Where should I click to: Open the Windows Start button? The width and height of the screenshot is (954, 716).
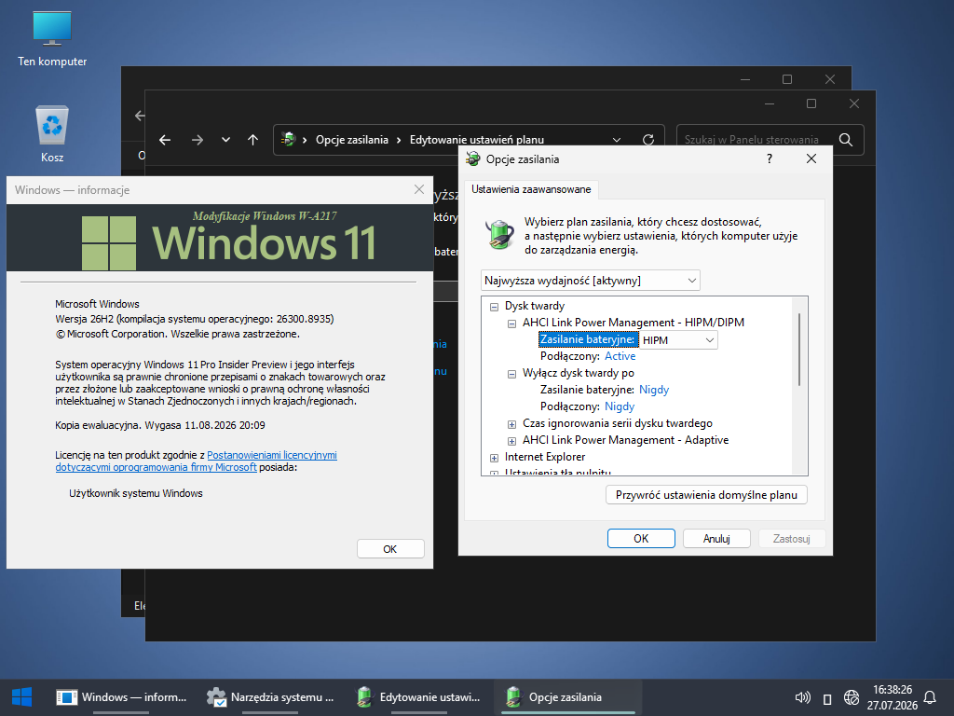(x=22, y=697)
